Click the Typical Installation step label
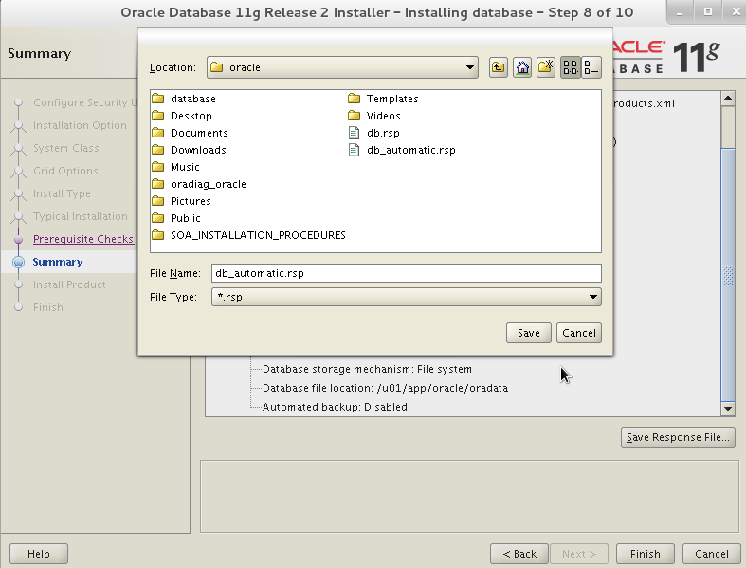 80,216
